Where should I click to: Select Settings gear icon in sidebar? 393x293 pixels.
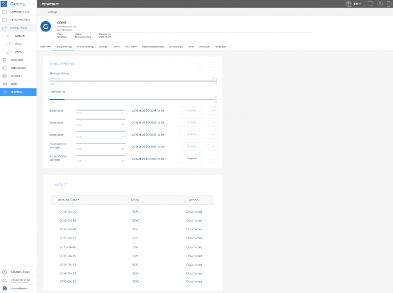[5, 92]
